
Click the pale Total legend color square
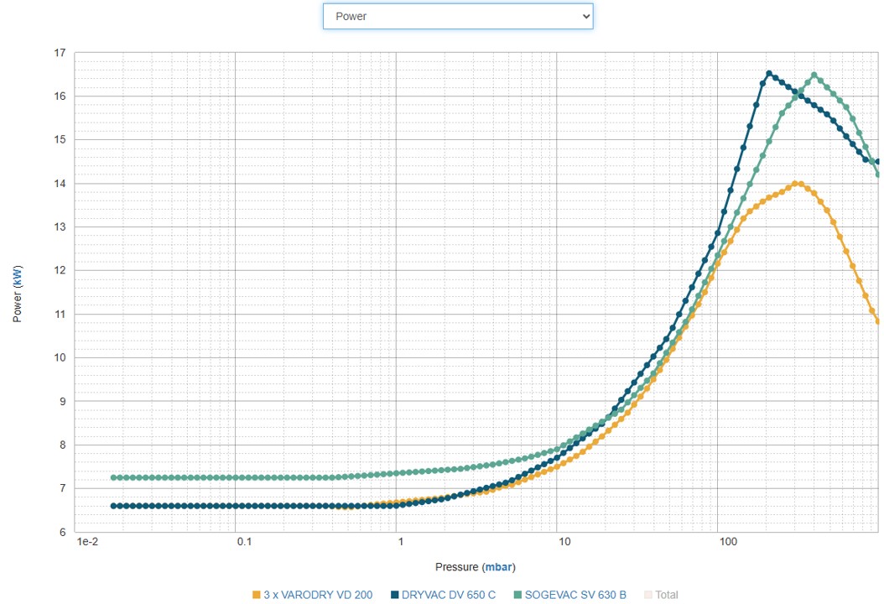647,595
